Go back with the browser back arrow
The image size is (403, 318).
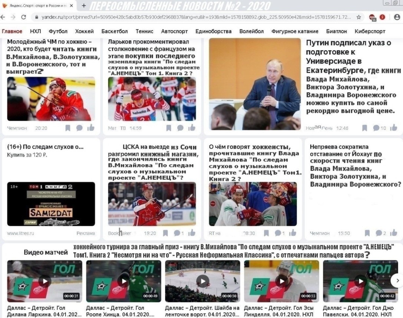tap(3, 17)
